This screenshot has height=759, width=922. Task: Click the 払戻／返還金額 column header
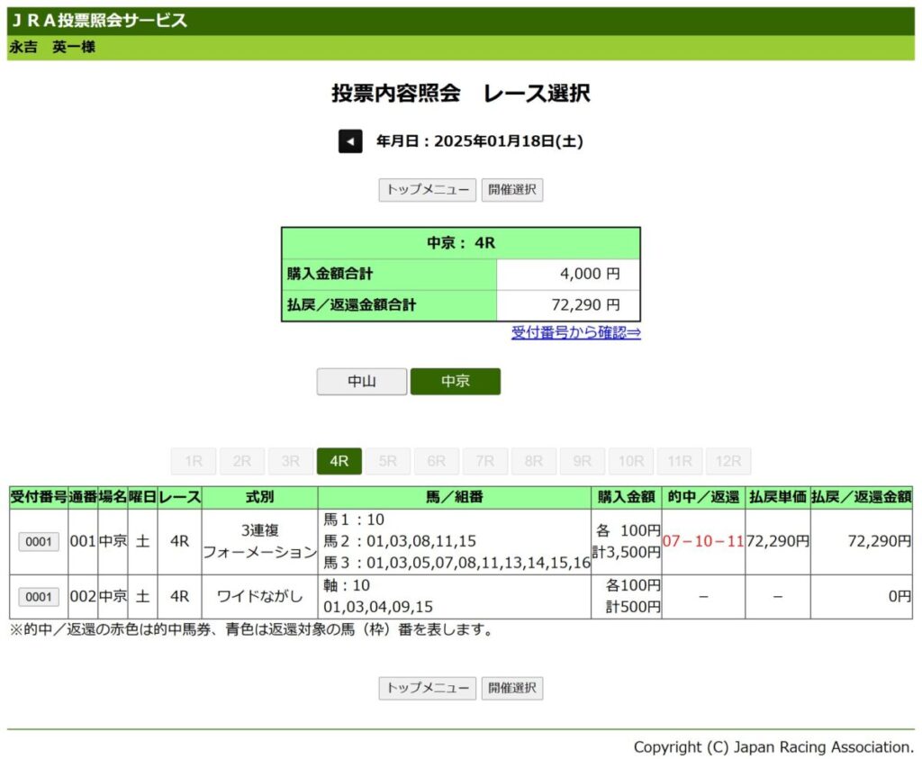pyautogui.click(x=862, y=497)
